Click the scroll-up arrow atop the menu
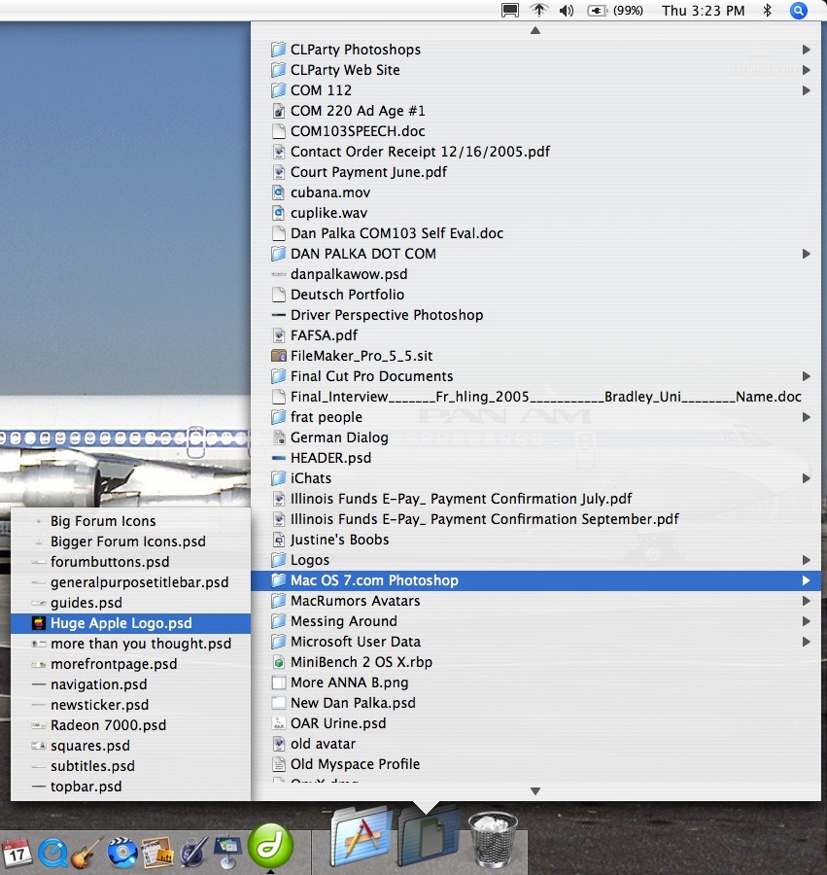Image resolution: width=827 pixels, height=875 pixels. coord(535,30)
